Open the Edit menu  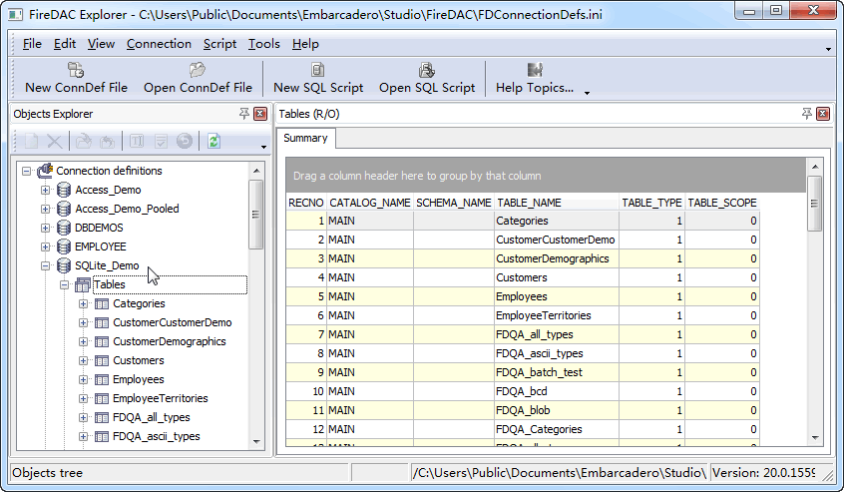coord(65,44)
